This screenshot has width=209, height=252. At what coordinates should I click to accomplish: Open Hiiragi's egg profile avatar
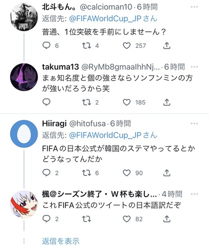pyautogui.click(x=24, y=134)
